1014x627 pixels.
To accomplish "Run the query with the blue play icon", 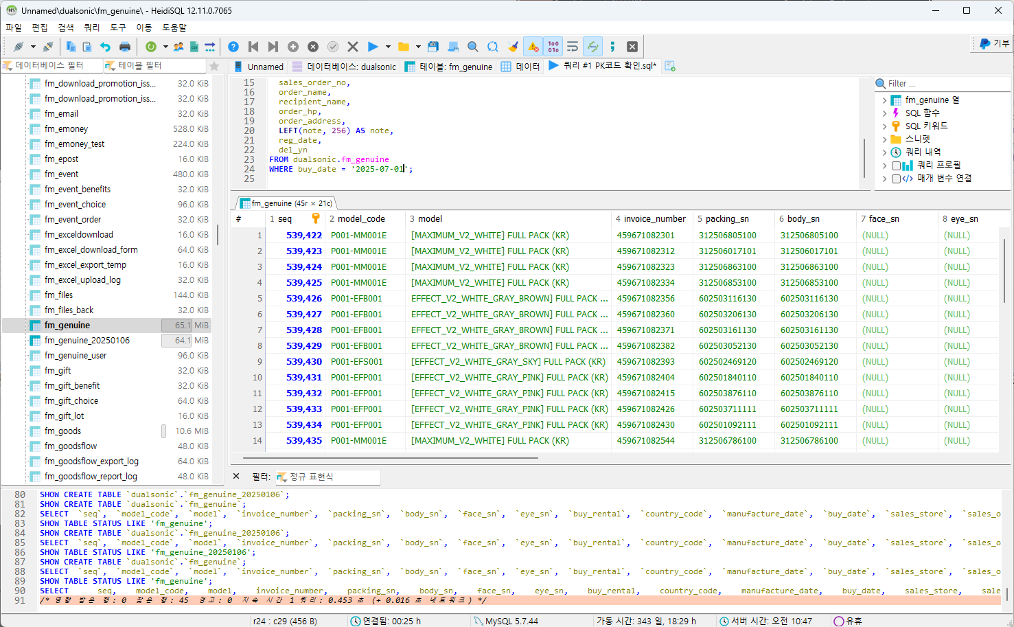I will [373, 47].
